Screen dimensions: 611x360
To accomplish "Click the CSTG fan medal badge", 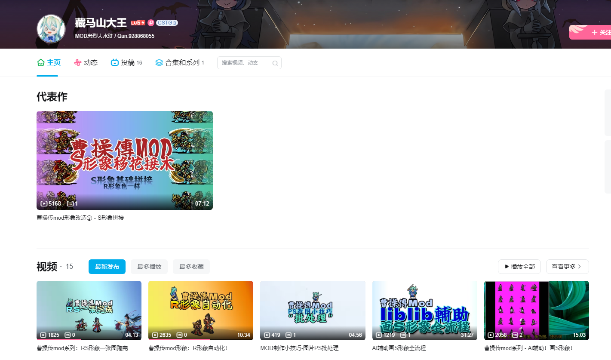I will [167, 23].
